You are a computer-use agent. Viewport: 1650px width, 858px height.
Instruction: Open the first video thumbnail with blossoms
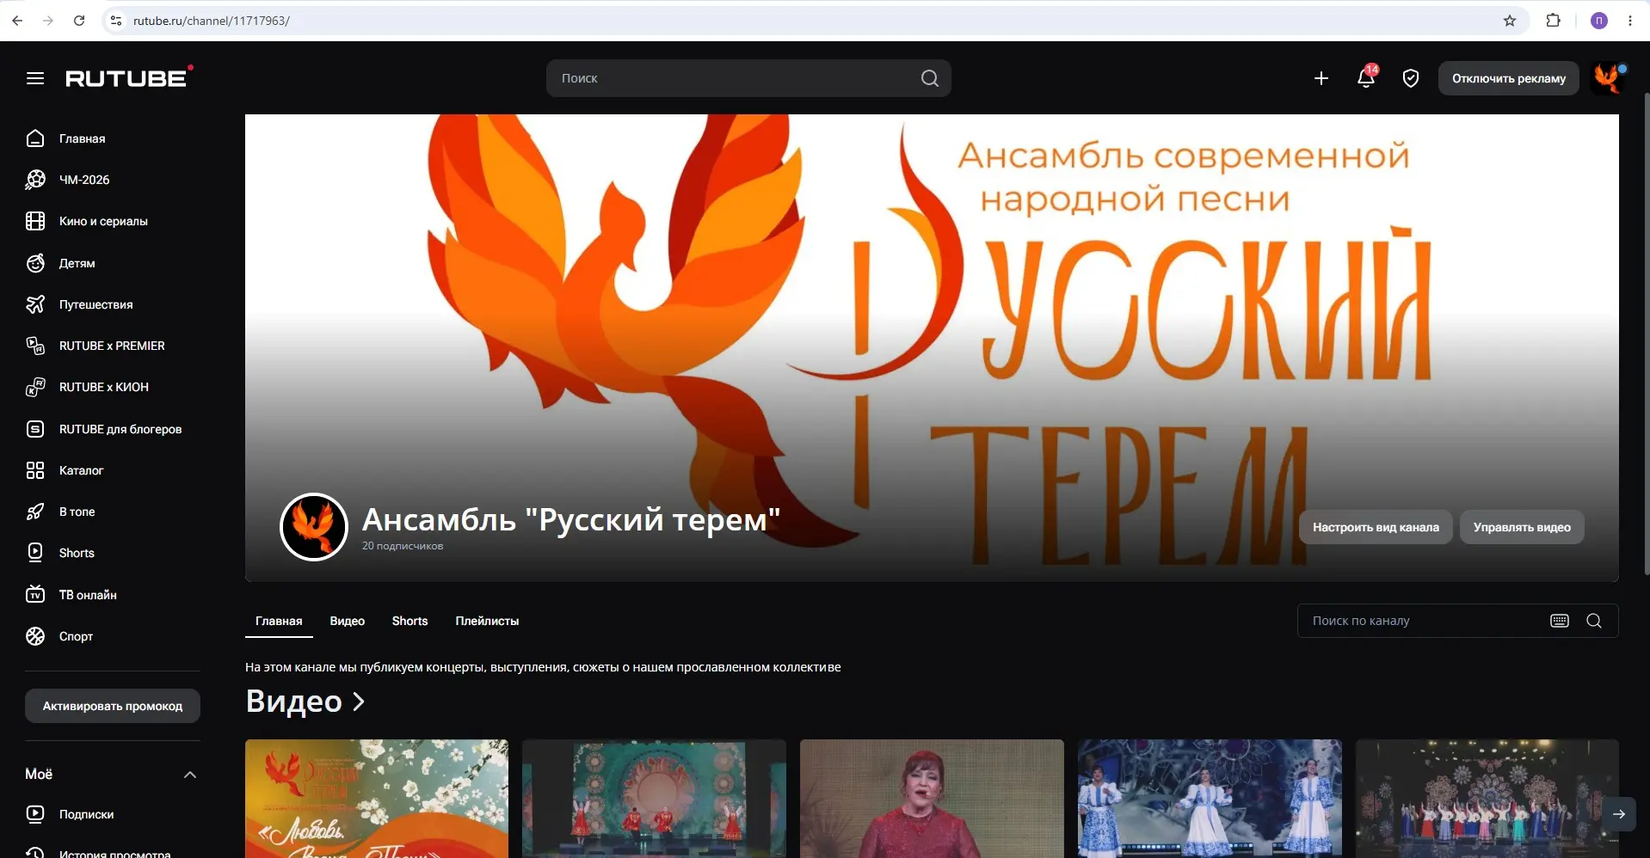pos(377,799)
